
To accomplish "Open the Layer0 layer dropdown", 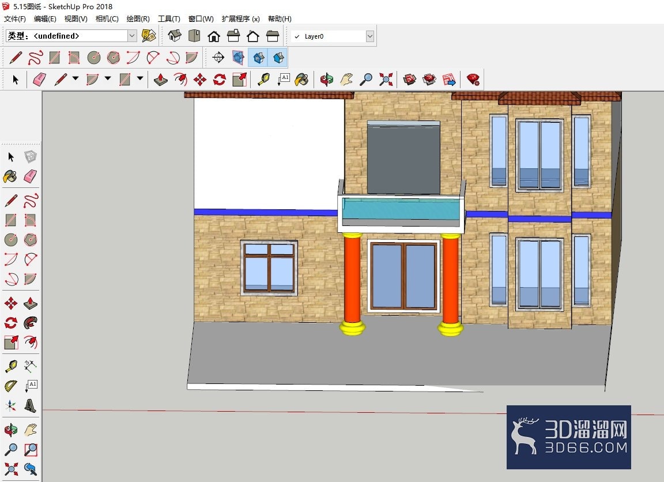I will pyautogui.click(x=334, y=36).
